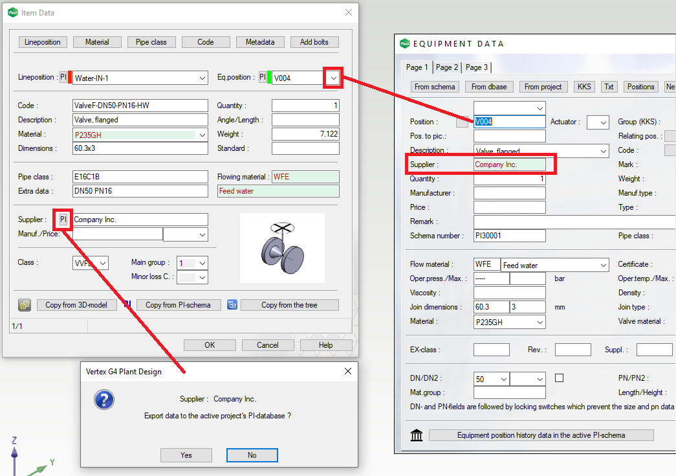Close the Vertex G4 Plant Design dialog
The height and width of the screenshot is (476, 676).
coord(348,371)
